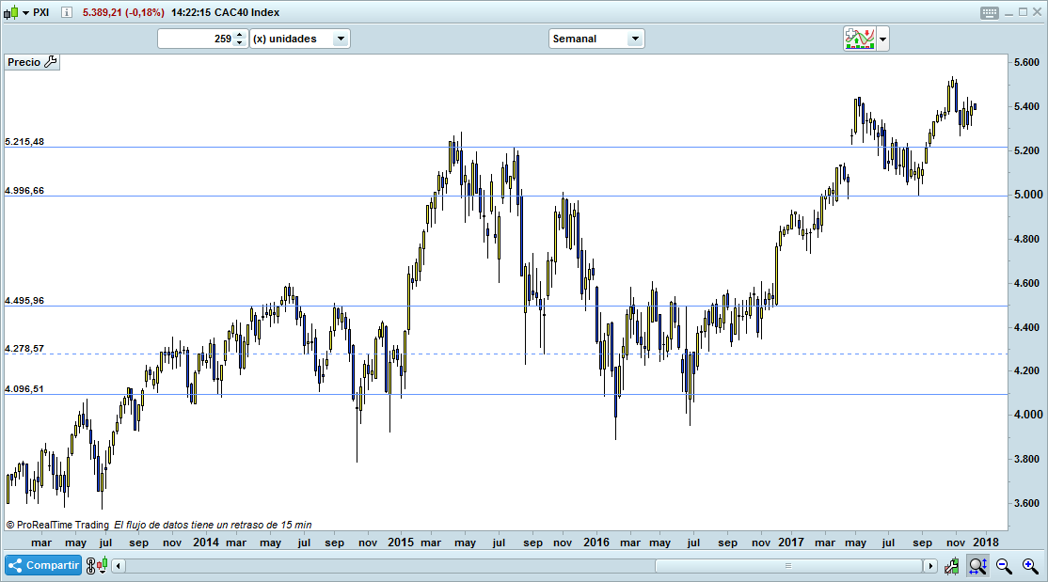Click the Precio panel label
This screenshot has width=1048, height=582.
click(24, 62)
